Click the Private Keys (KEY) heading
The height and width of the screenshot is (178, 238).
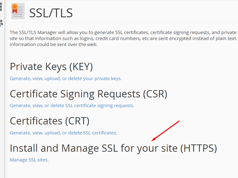pos(51,67)
